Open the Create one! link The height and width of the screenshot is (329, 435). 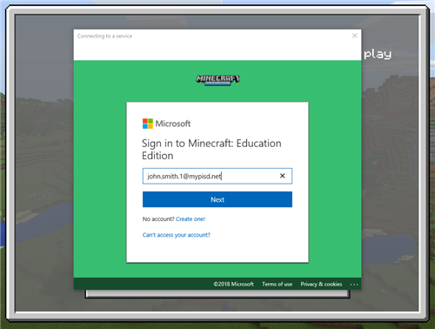[191, 219]
